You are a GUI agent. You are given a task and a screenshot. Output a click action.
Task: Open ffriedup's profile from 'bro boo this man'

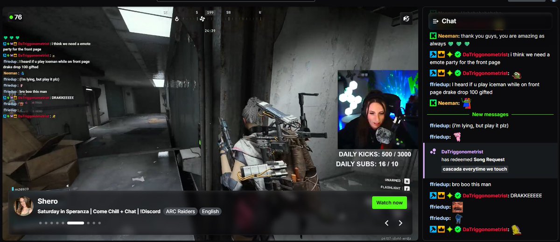[440, 184]
